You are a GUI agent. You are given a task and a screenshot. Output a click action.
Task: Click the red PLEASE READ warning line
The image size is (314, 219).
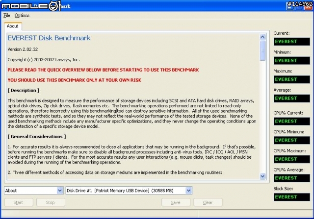(103, 70)
